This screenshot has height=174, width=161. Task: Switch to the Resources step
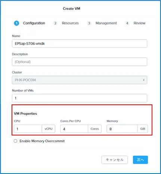point(70,23)
